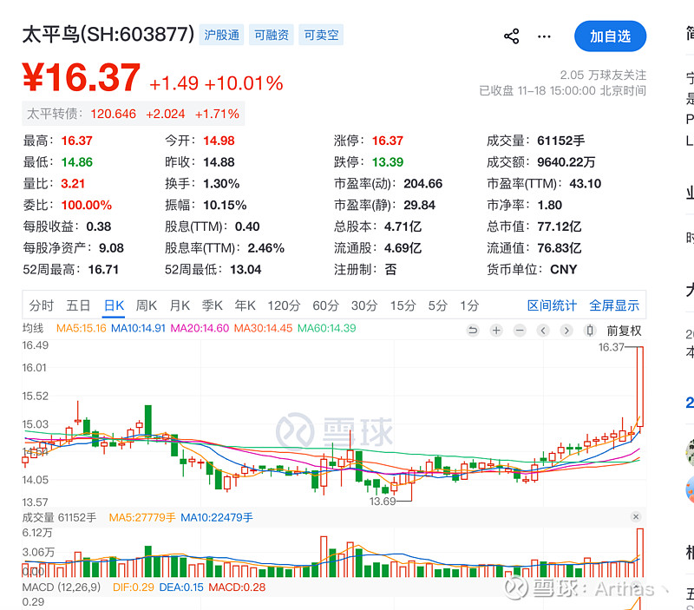Click the MA5:15.16 legend label
The width and height of the screenshot is (694, 610).
pyautogui.click(x=82, y=328)
